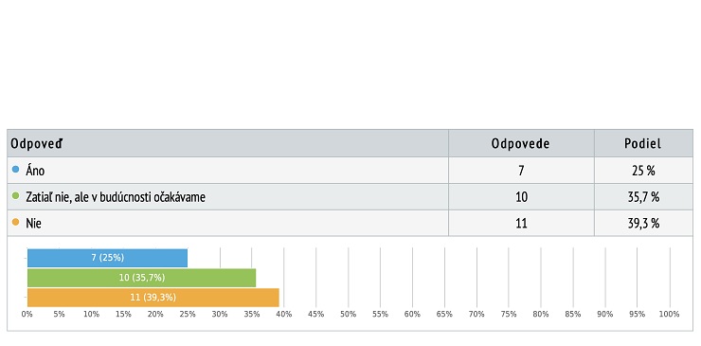Click the blue dot beside Áno
The height and width of the screenshot is (346, 701).
coord(16,170)
